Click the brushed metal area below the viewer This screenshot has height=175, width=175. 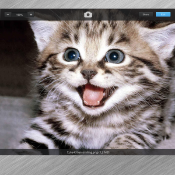[87, 165]
